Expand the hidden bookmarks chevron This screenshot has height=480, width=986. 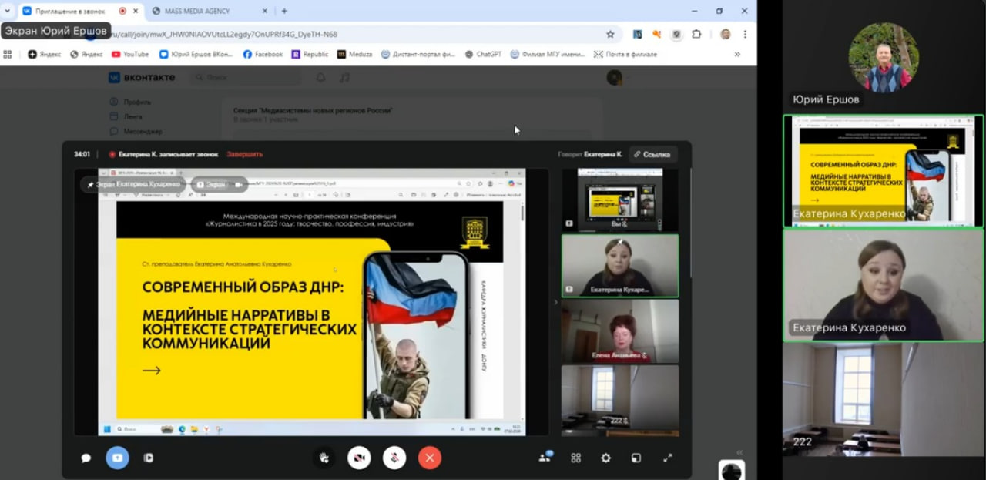pyautogui.click(x=737, y=54)
